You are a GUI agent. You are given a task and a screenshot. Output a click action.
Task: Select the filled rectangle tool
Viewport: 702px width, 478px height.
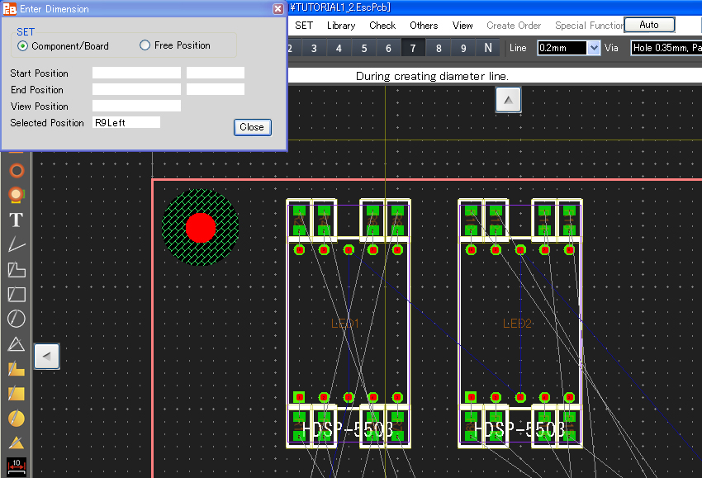17,394
